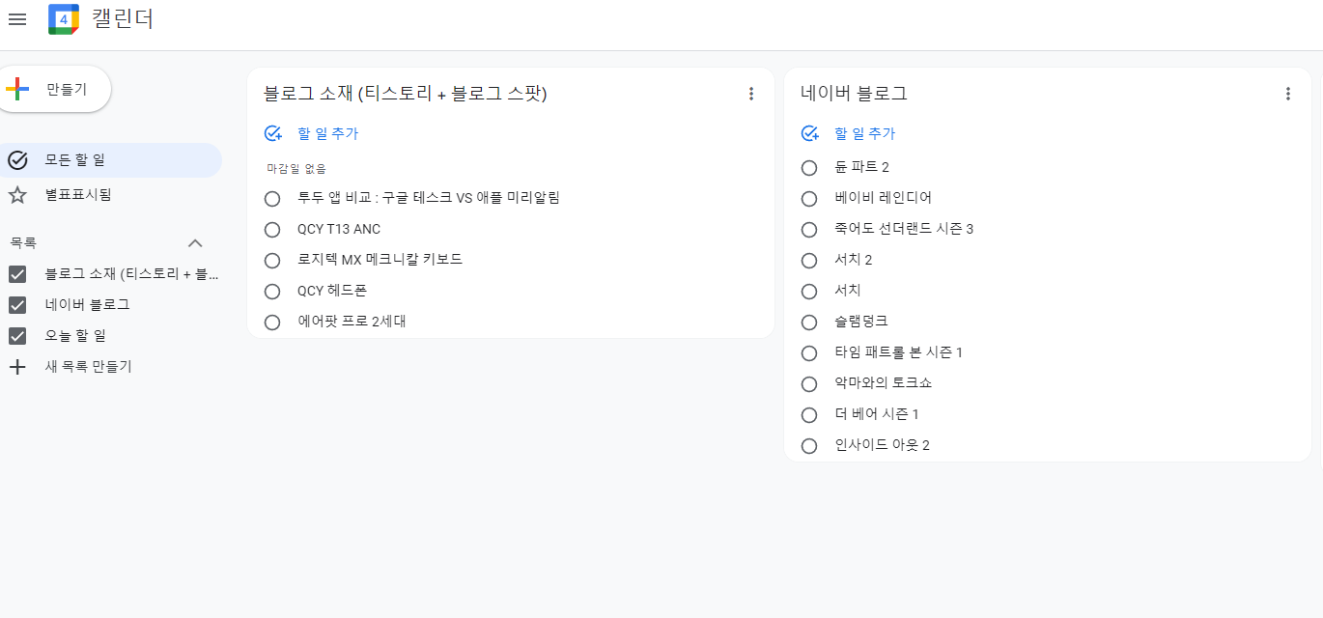Click the Google Calendar logo

[x=64, y=19]
